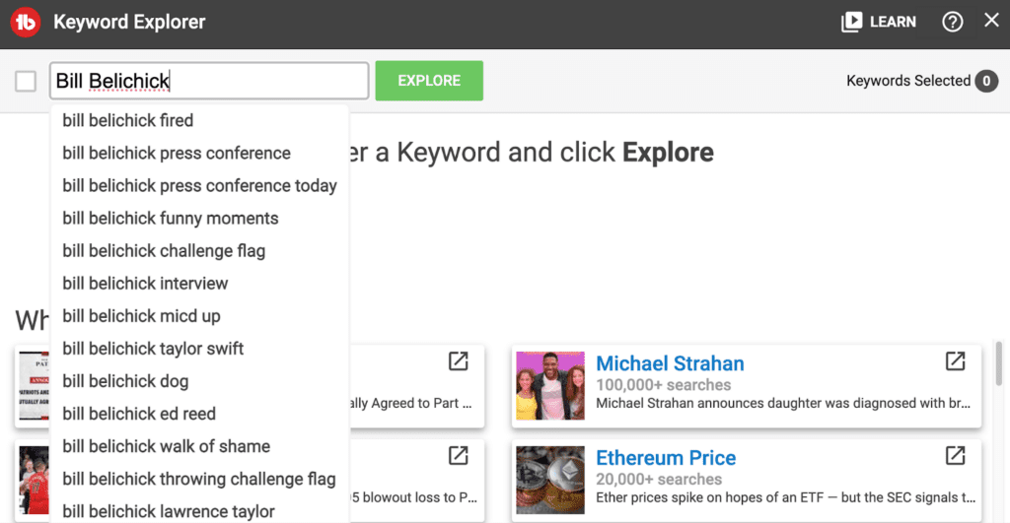1010x523 pixels.
Task: Tick the checkbox beside the keyword field
Action: click(x=26, y=81)
